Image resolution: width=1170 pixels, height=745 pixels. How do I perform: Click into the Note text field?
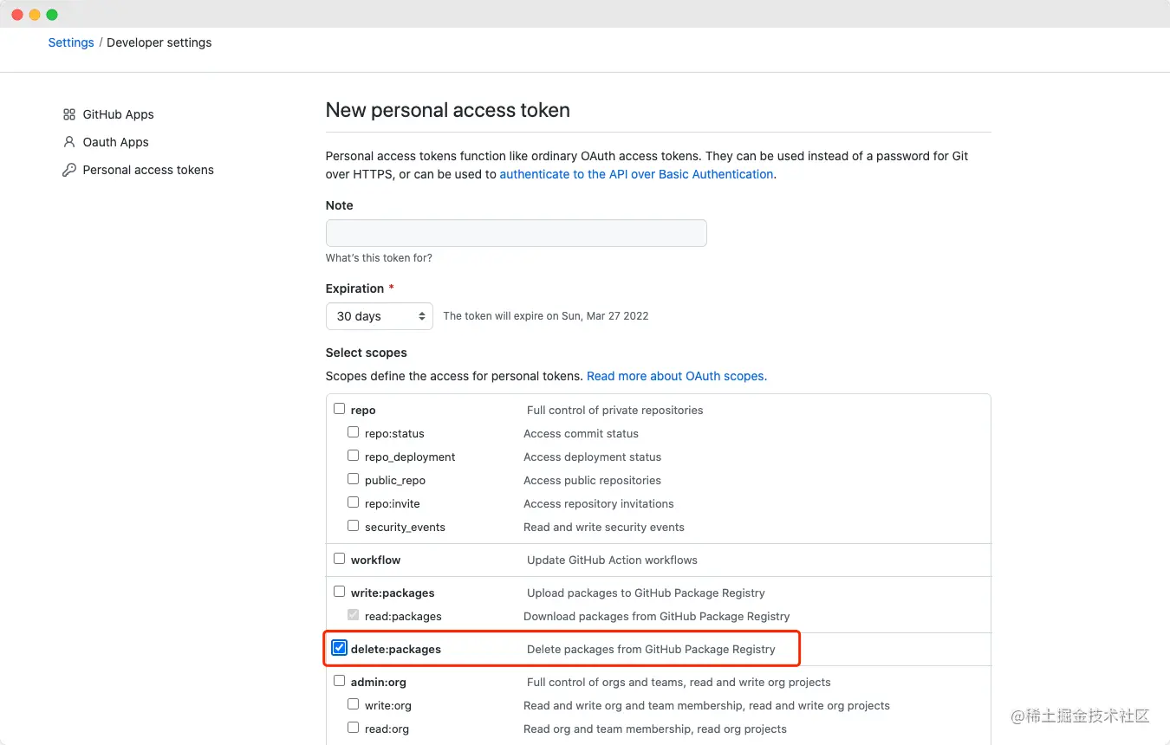516,233
